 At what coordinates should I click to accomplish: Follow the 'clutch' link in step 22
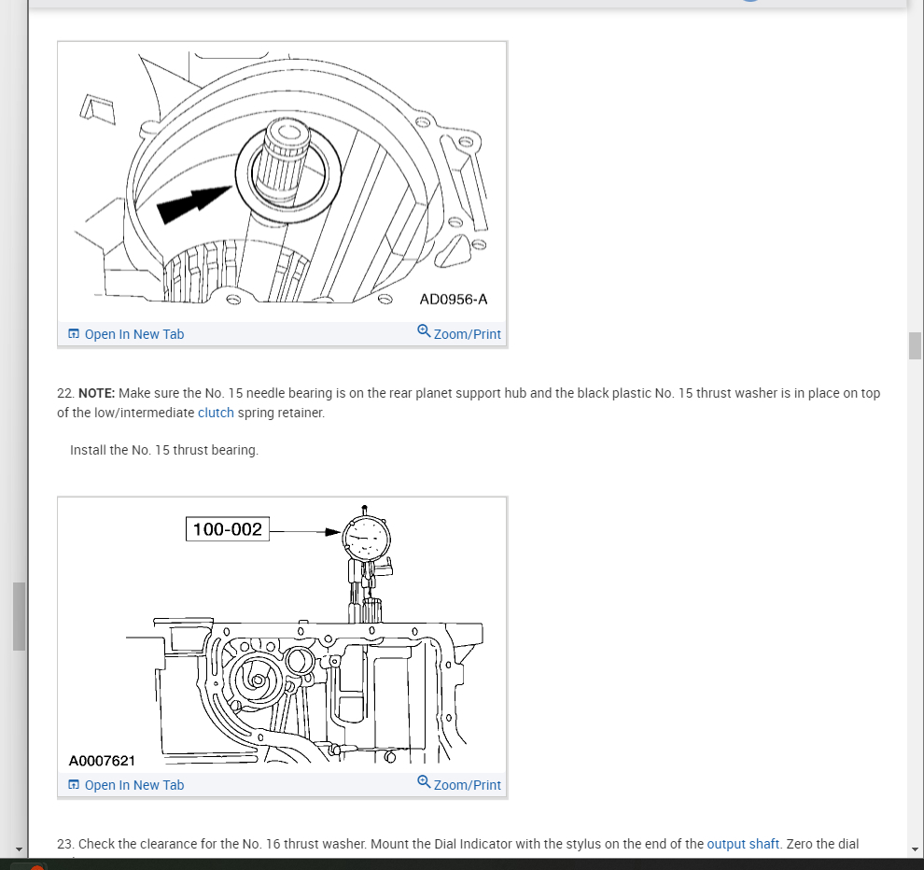216,413
